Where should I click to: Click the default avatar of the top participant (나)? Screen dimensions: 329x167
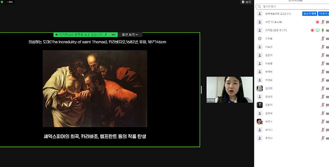[x=260, y=14]
